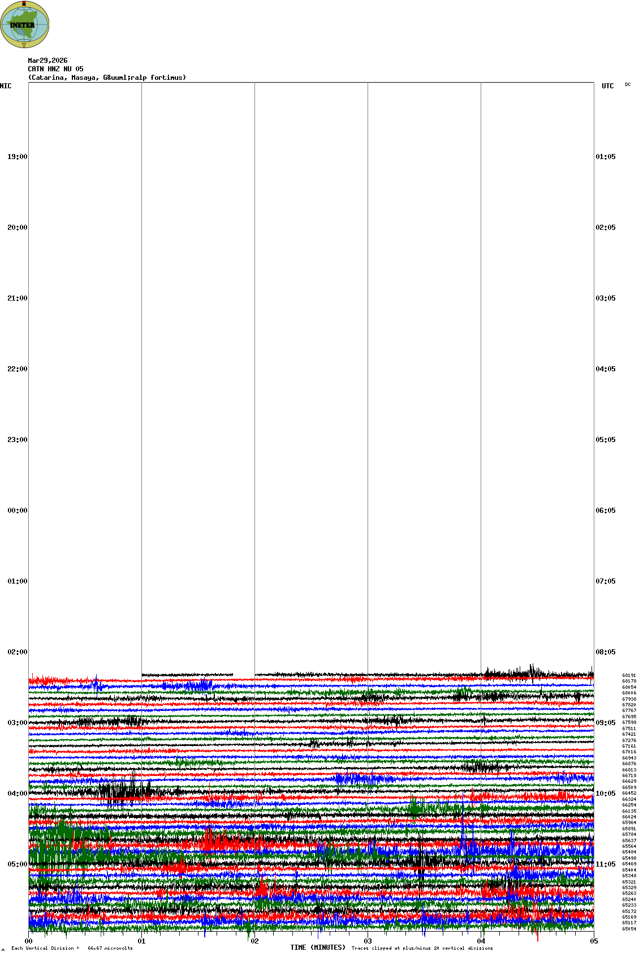
Task: Select the Mar29,2026 date label
Action: pyautogui.click(x=48, y=61)
